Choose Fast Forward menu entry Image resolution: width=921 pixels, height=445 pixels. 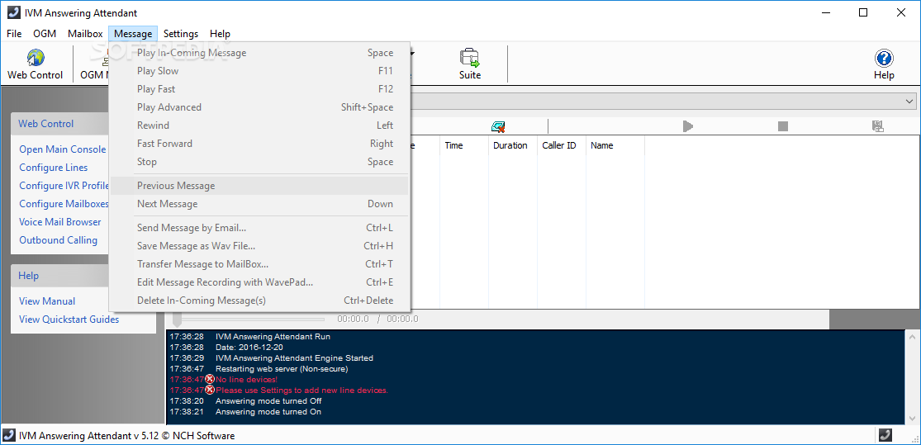pyautogui.click(x=259, y=144)
